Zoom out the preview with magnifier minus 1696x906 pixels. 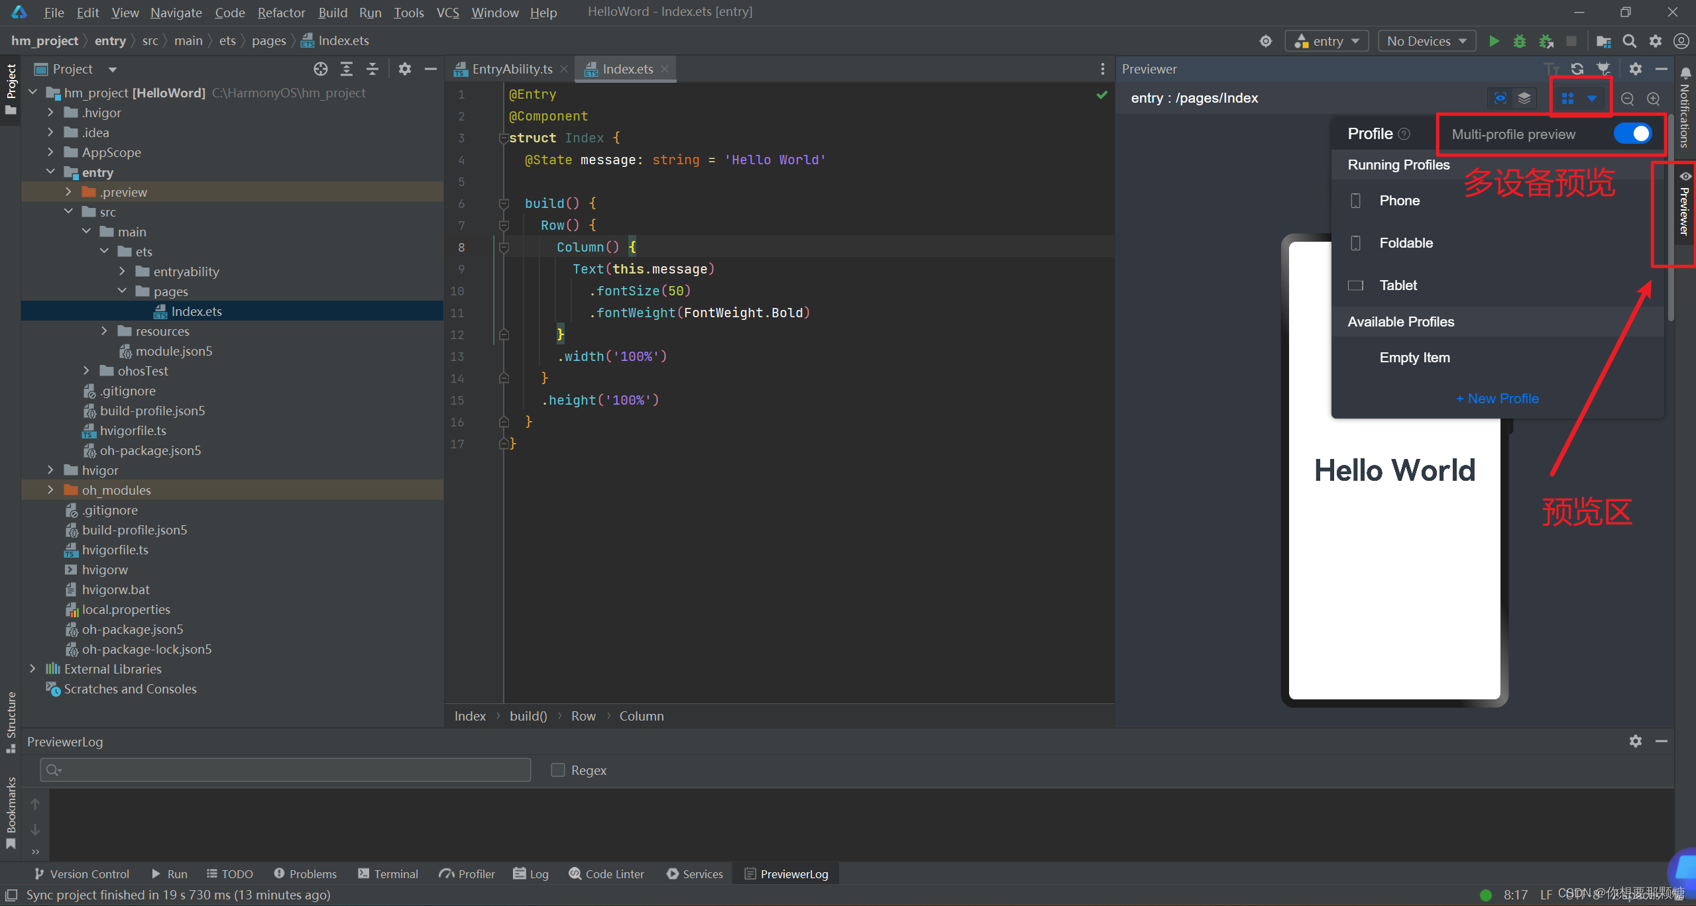[x=1627, y=99]
